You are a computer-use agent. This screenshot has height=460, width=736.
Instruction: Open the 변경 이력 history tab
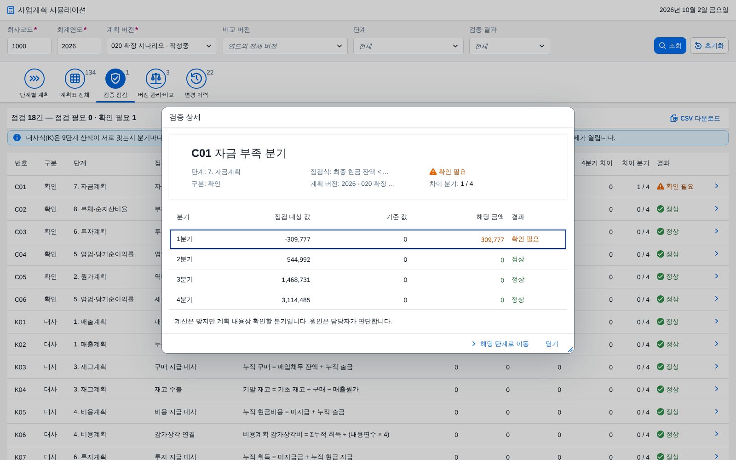196,79
